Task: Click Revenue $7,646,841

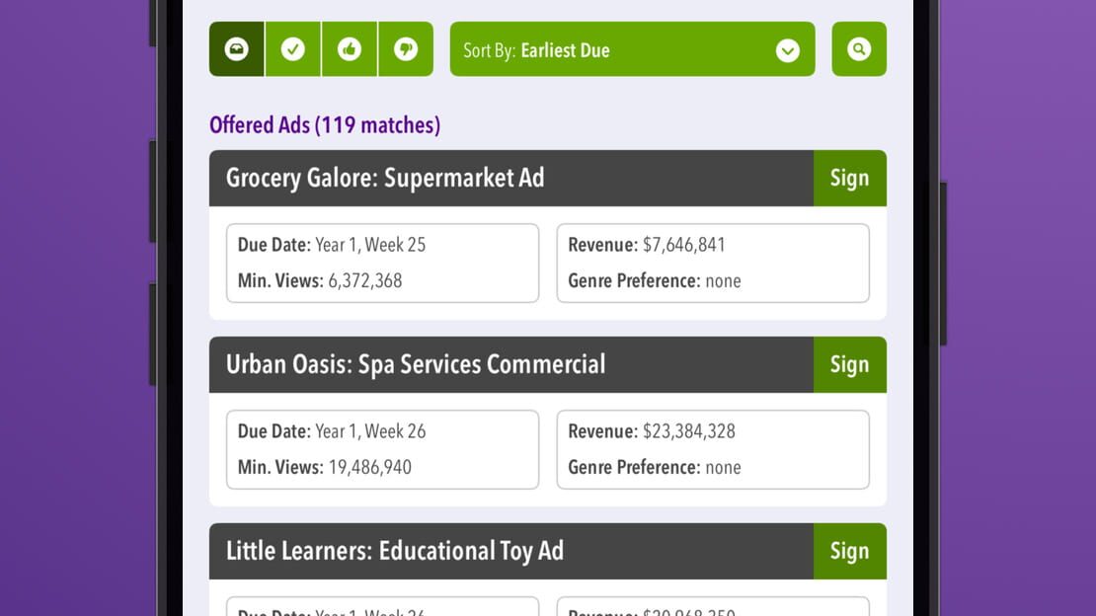Action: click(x=647, y=245)
